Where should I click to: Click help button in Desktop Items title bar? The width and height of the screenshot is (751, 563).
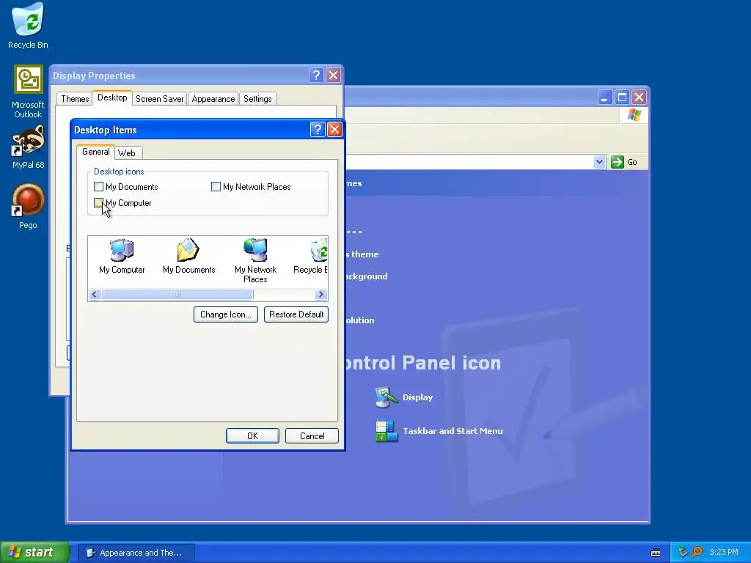[x=317, y=129]
